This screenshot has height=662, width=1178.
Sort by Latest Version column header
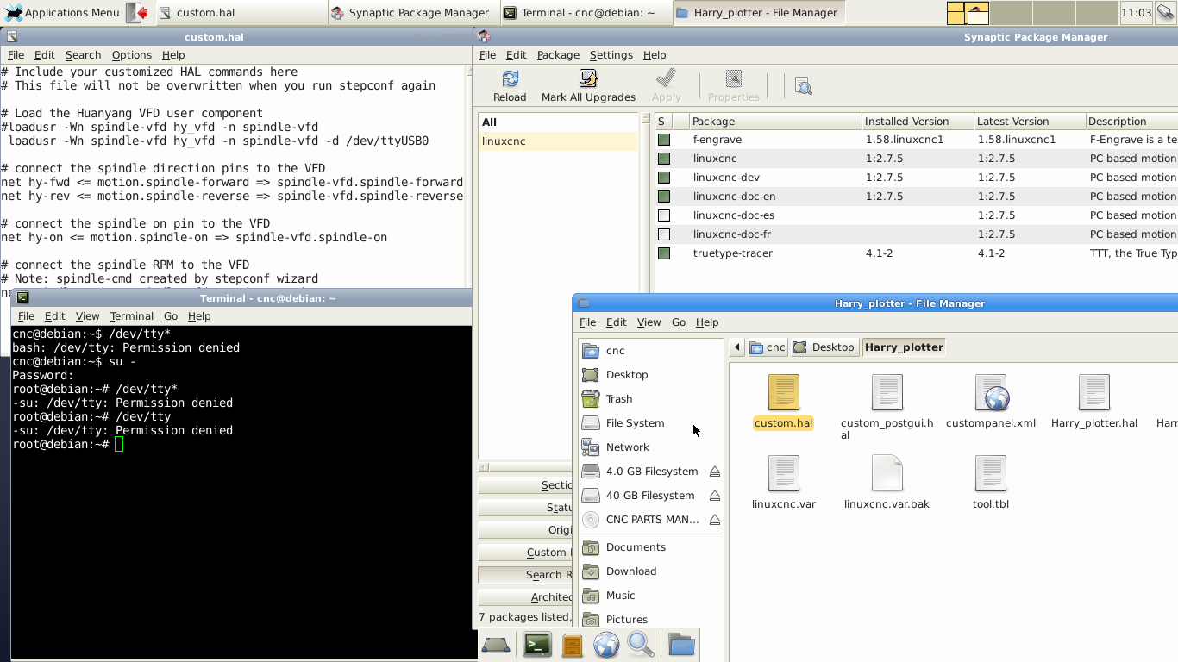click(1030, 121)
